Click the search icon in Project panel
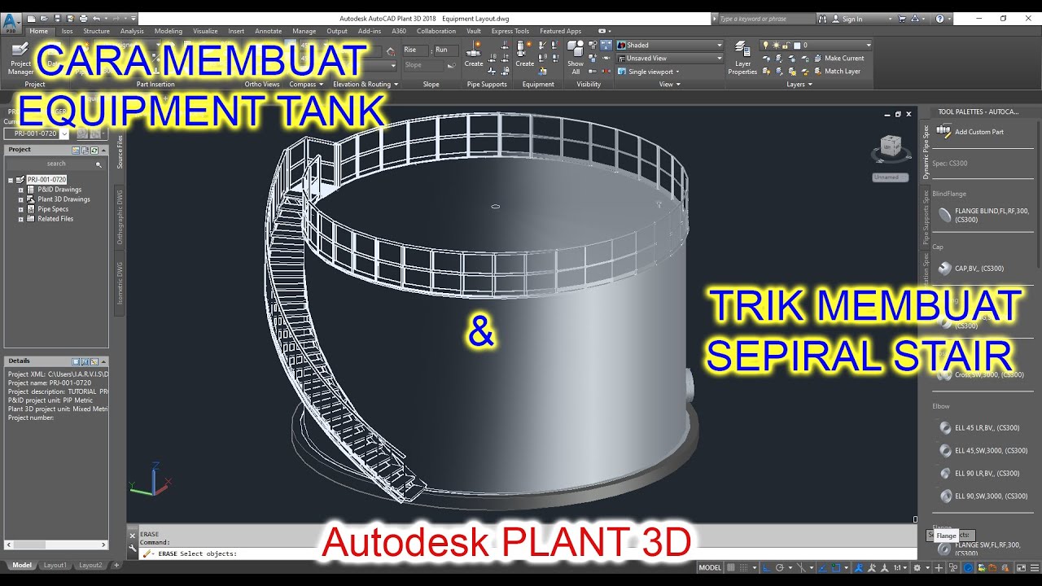This screenshot has width=1042, height=586. (99, 164)
